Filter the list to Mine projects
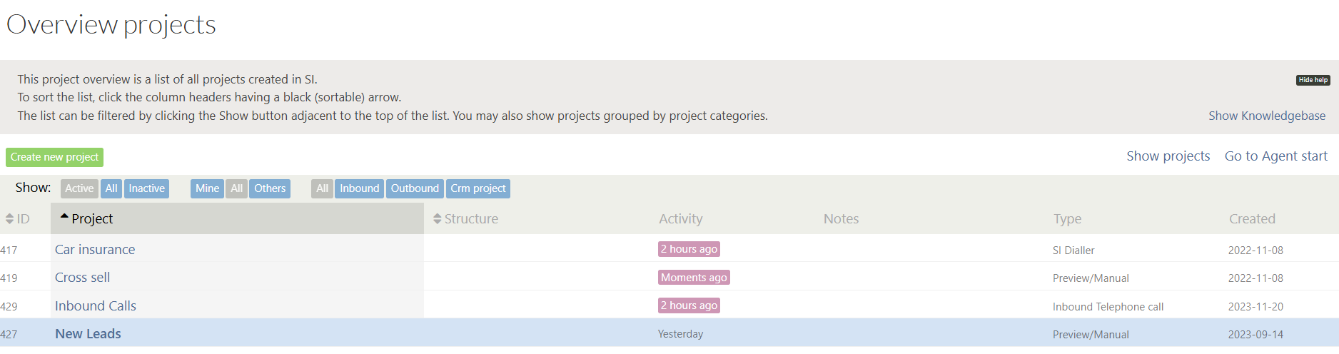This screenshot has width=1339, height=354. [207, 188]
